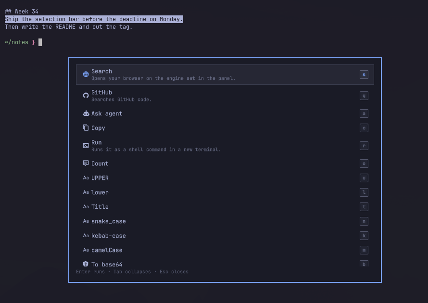Apply the snake_case action
The image size is (428, 303).
point(225,221)
